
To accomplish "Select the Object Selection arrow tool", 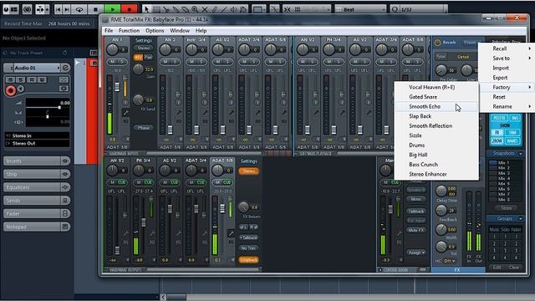I will (146, 9).
